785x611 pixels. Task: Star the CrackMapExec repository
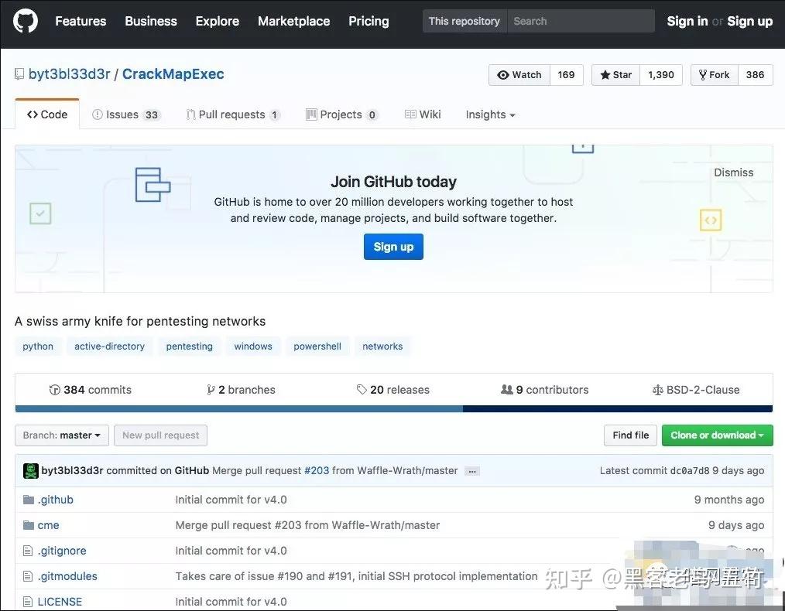(x=615, y=75)
